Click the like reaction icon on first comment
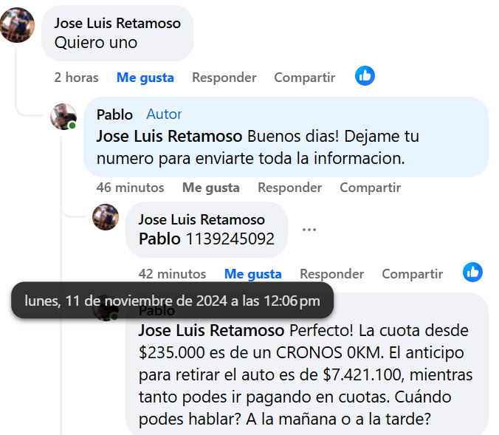499x435 pixels. (365, 75)
